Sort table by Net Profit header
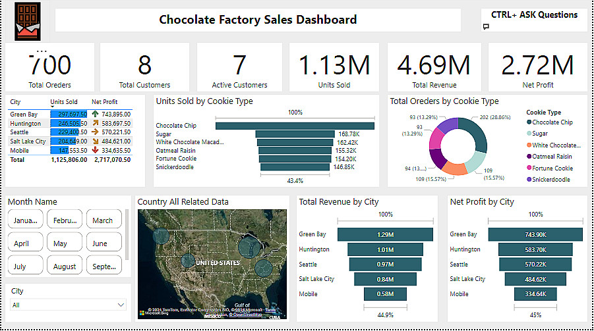 tap(105, 102)
